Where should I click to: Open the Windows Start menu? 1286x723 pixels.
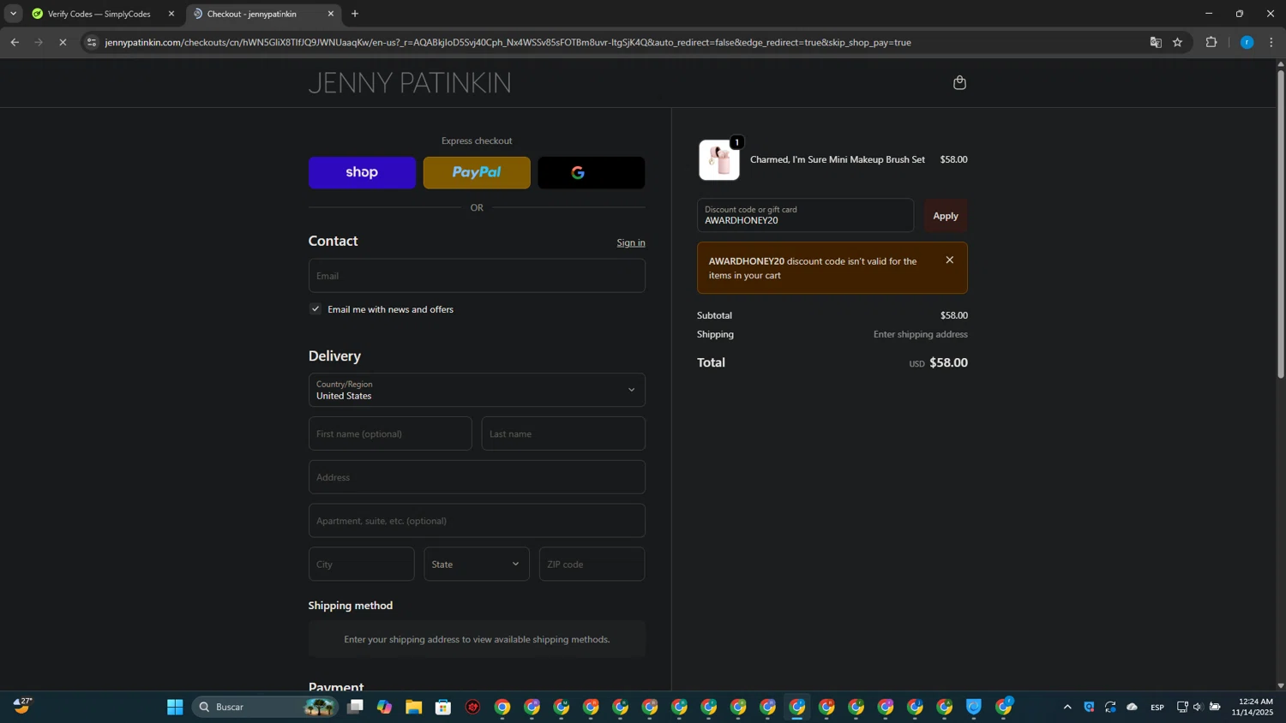coord(175,707)
